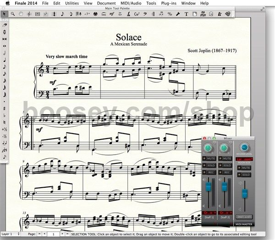Screen dimensions: 275x240
Task: Choose the eighth note duration
Action: [5, 67]
